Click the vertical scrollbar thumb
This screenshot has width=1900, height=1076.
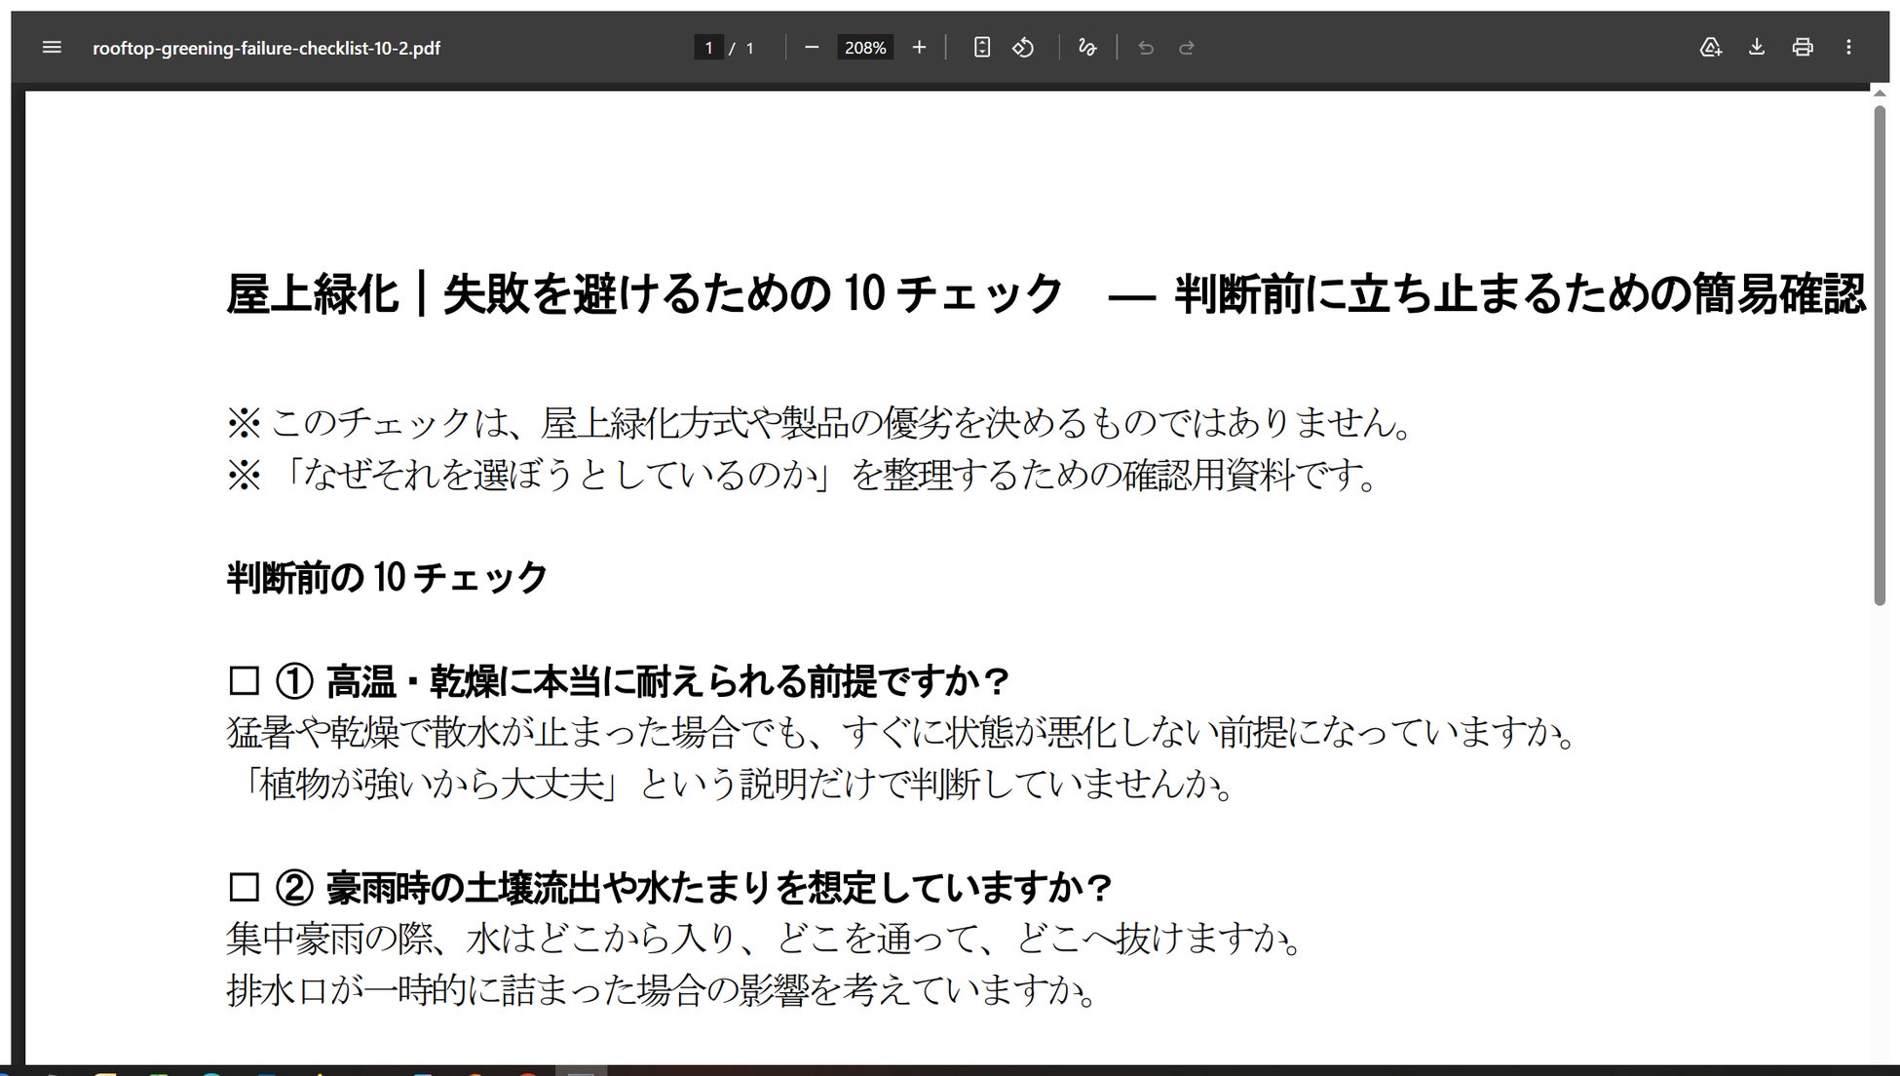click(1880, 356)
